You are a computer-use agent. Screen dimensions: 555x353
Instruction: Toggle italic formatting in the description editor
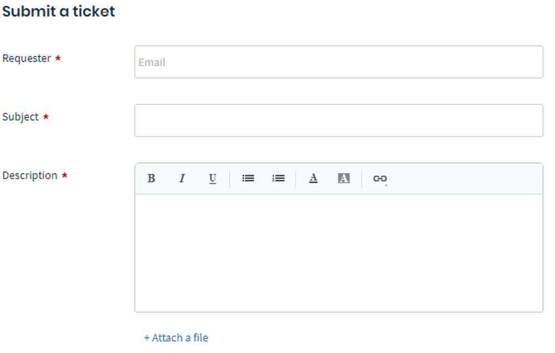(181, 178)
